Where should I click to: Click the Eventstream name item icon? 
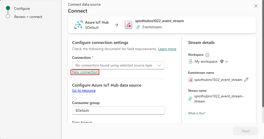[191, 80]
